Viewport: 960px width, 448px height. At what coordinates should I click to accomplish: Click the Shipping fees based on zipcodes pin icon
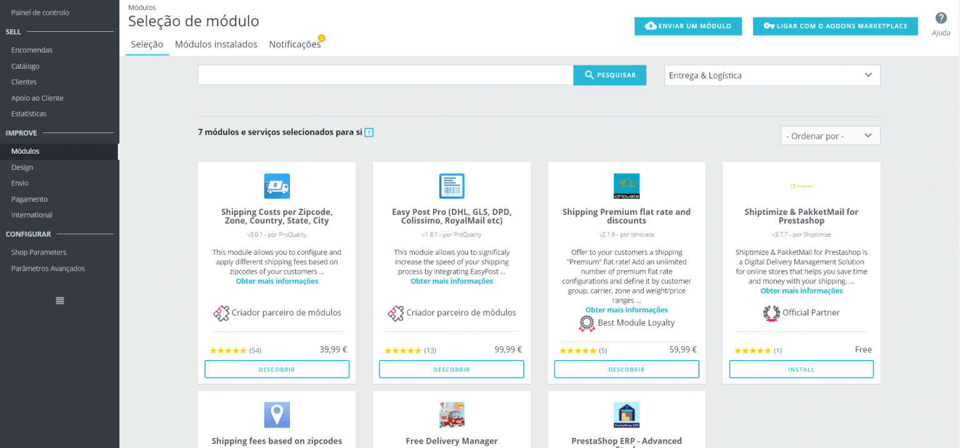click(277, 415)
